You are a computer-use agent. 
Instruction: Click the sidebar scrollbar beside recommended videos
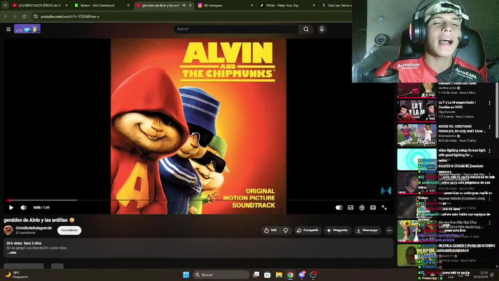coord(497,110)
